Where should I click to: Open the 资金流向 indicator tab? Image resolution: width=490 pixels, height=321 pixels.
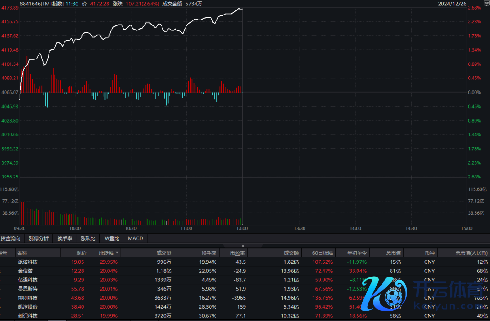[10, 238]
